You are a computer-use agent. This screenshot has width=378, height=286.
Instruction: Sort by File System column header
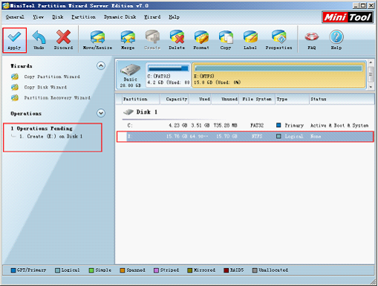pyautogui.click(x=257, y=99)
